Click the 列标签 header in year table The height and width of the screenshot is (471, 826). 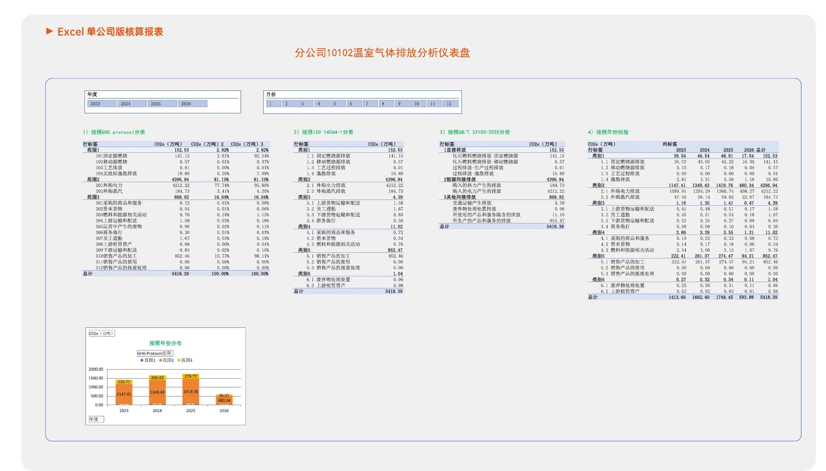click(670, 144)
